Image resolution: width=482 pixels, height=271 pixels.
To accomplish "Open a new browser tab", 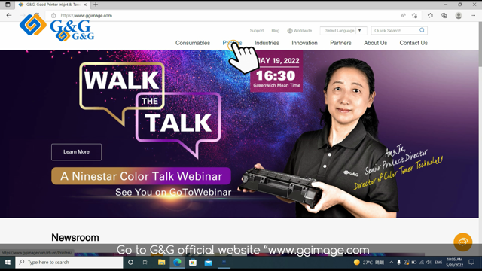I will [96, 5].
